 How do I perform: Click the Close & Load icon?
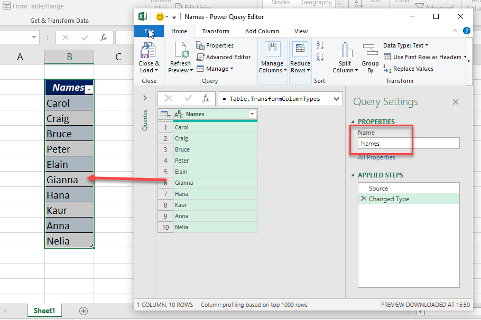[148, 50]
